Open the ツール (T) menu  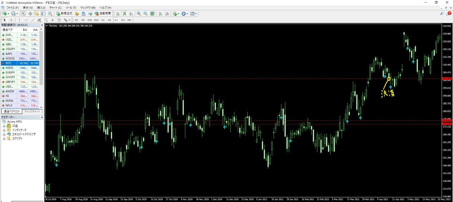click(71, 7)
